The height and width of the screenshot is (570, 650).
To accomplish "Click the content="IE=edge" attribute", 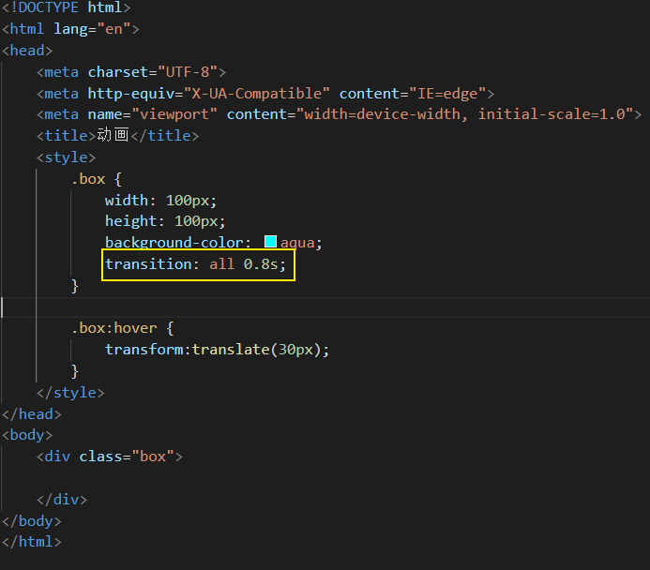I will (413, 94).
